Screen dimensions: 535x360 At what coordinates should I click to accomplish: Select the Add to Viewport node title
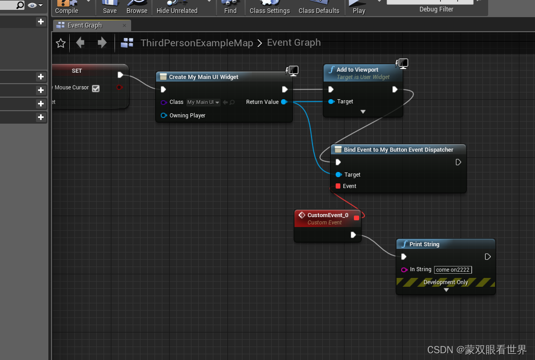357,70
